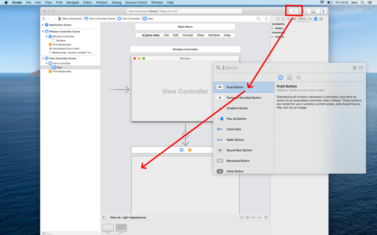The height and width of the screenshot is (235, 377).
Task: Expand the Application Scene tree item
Action: (x=43, y=25)
